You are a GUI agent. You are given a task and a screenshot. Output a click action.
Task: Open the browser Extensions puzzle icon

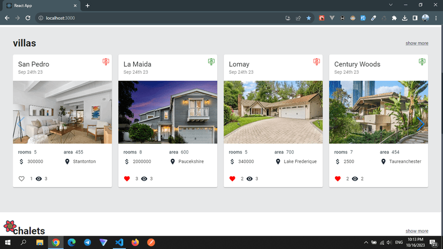(x=394, y=18)
